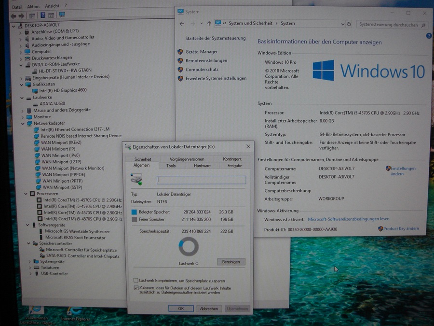The width and height of the screenshot is (434, 326).
Task: Select the HL-DT-ST DVD+-RW GTA0N drive
Action: [65, 71]
